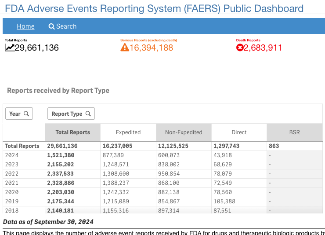Select the BSR column header
This screenshot has width=325, height=235.
(x=295, y=132)
